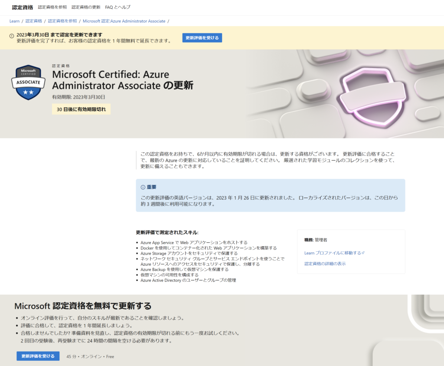Click bullet オンライン評価を行って、自分のスキルが最新

[102, 318]
